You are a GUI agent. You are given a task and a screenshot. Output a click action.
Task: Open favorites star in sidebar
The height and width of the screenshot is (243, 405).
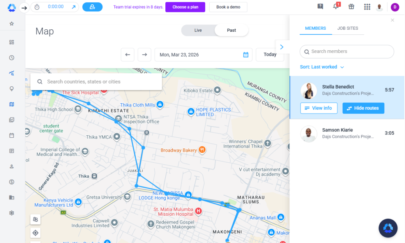(11, 24)
